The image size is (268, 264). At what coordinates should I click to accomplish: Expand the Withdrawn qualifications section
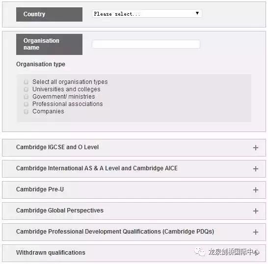[51, 253]
